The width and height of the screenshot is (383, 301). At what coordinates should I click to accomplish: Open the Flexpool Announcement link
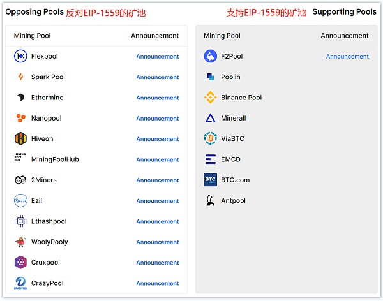(158, 57)
